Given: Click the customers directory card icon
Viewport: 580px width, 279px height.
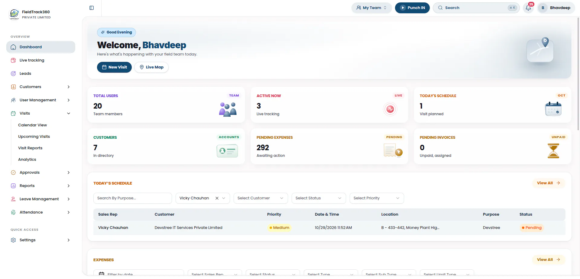Looking at the screenshot, I should click(x=227, y=151).
